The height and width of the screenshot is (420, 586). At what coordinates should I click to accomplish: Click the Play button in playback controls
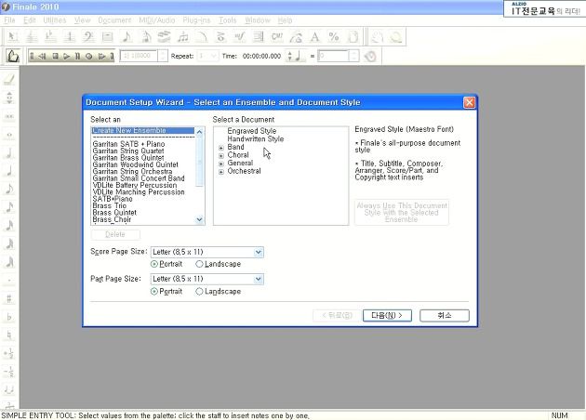click(67, 57)
